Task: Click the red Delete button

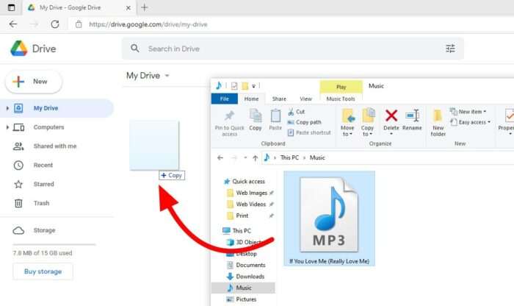Action: pyautogui.click(x=391, y=122)
